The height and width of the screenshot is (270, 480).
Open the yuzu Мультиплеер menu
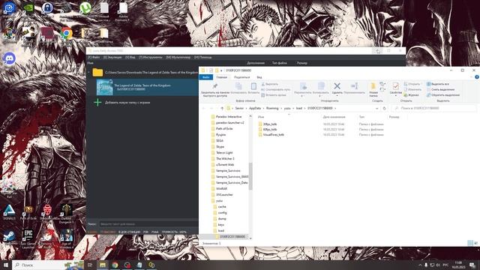178,57
